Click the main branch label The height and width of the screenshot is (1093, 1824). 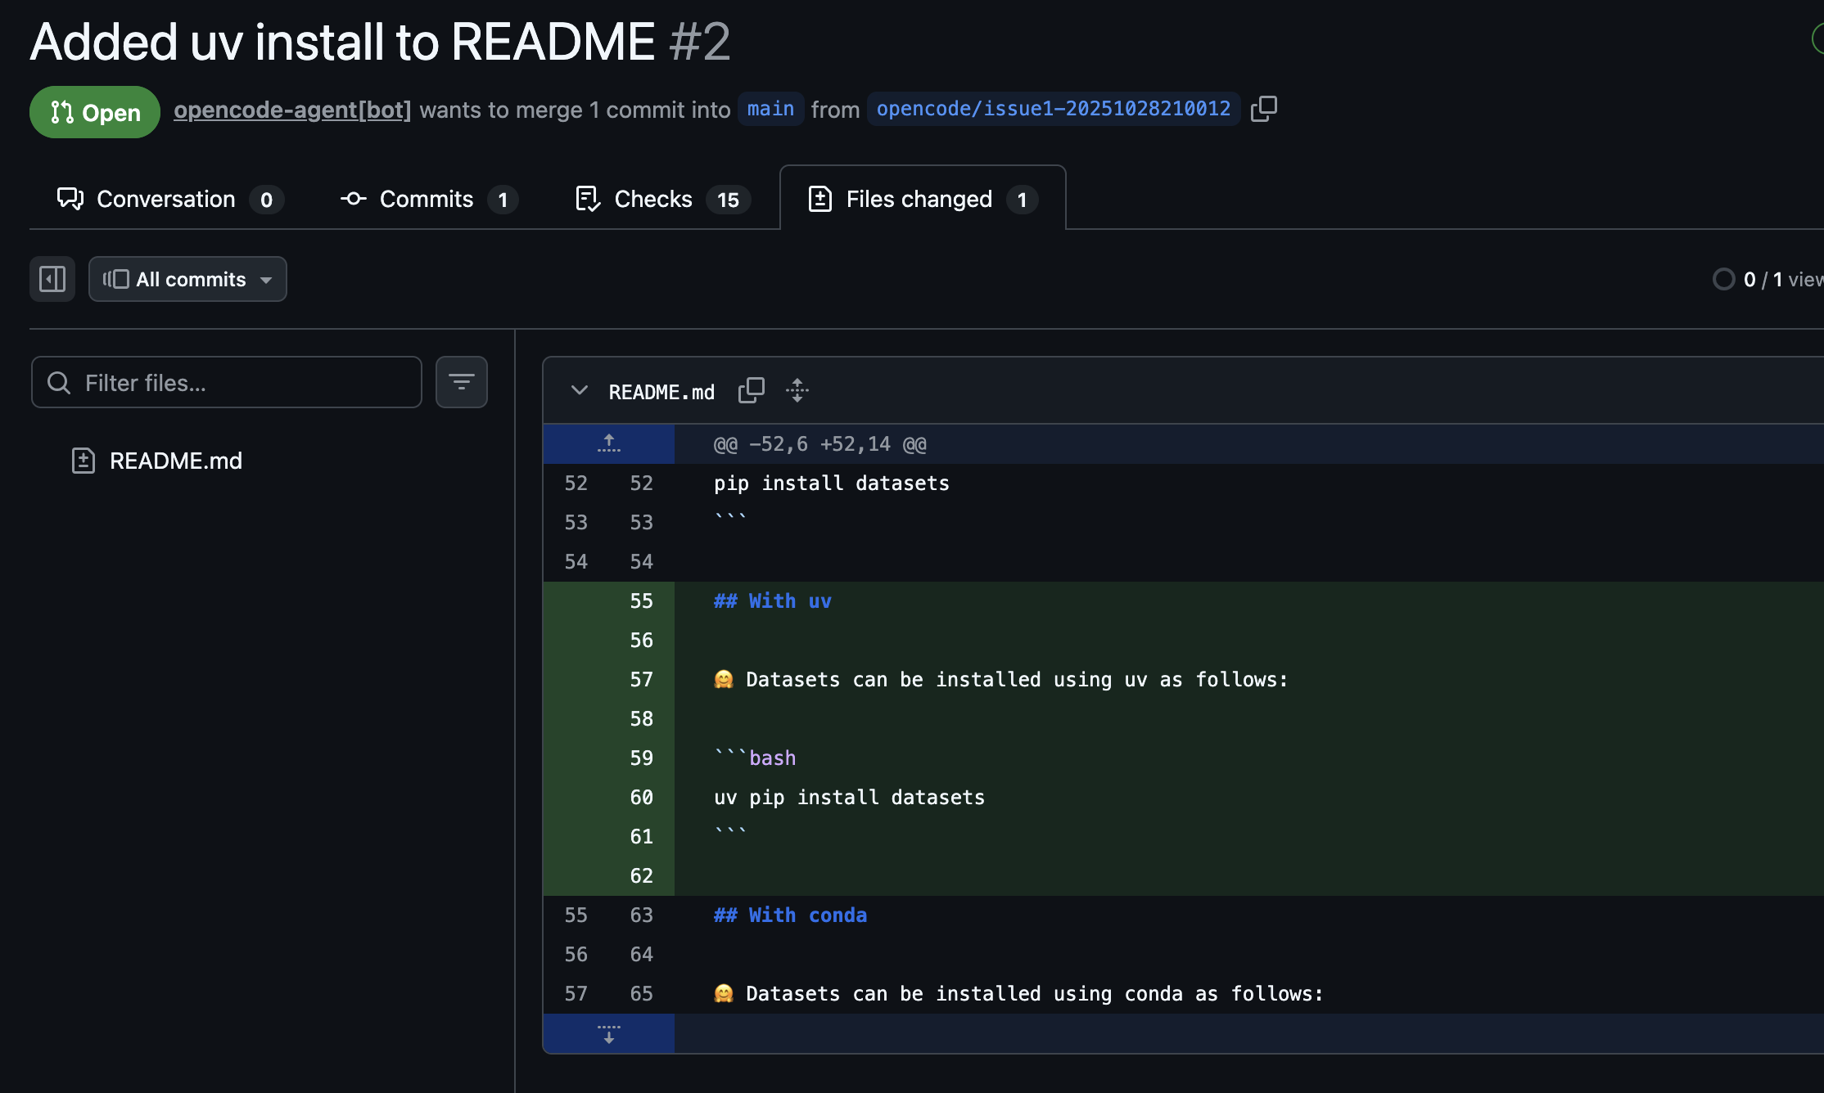click(769, 108)
